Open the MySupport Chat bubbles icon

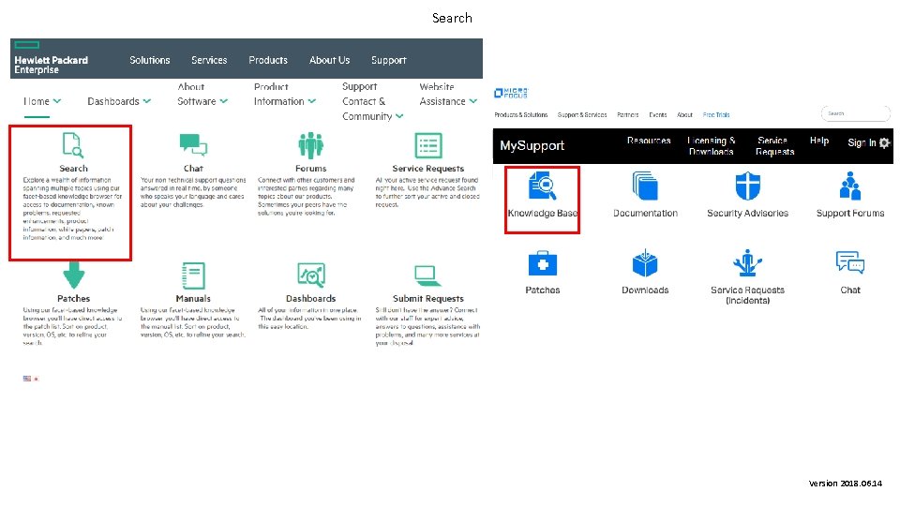coord(850,263)
